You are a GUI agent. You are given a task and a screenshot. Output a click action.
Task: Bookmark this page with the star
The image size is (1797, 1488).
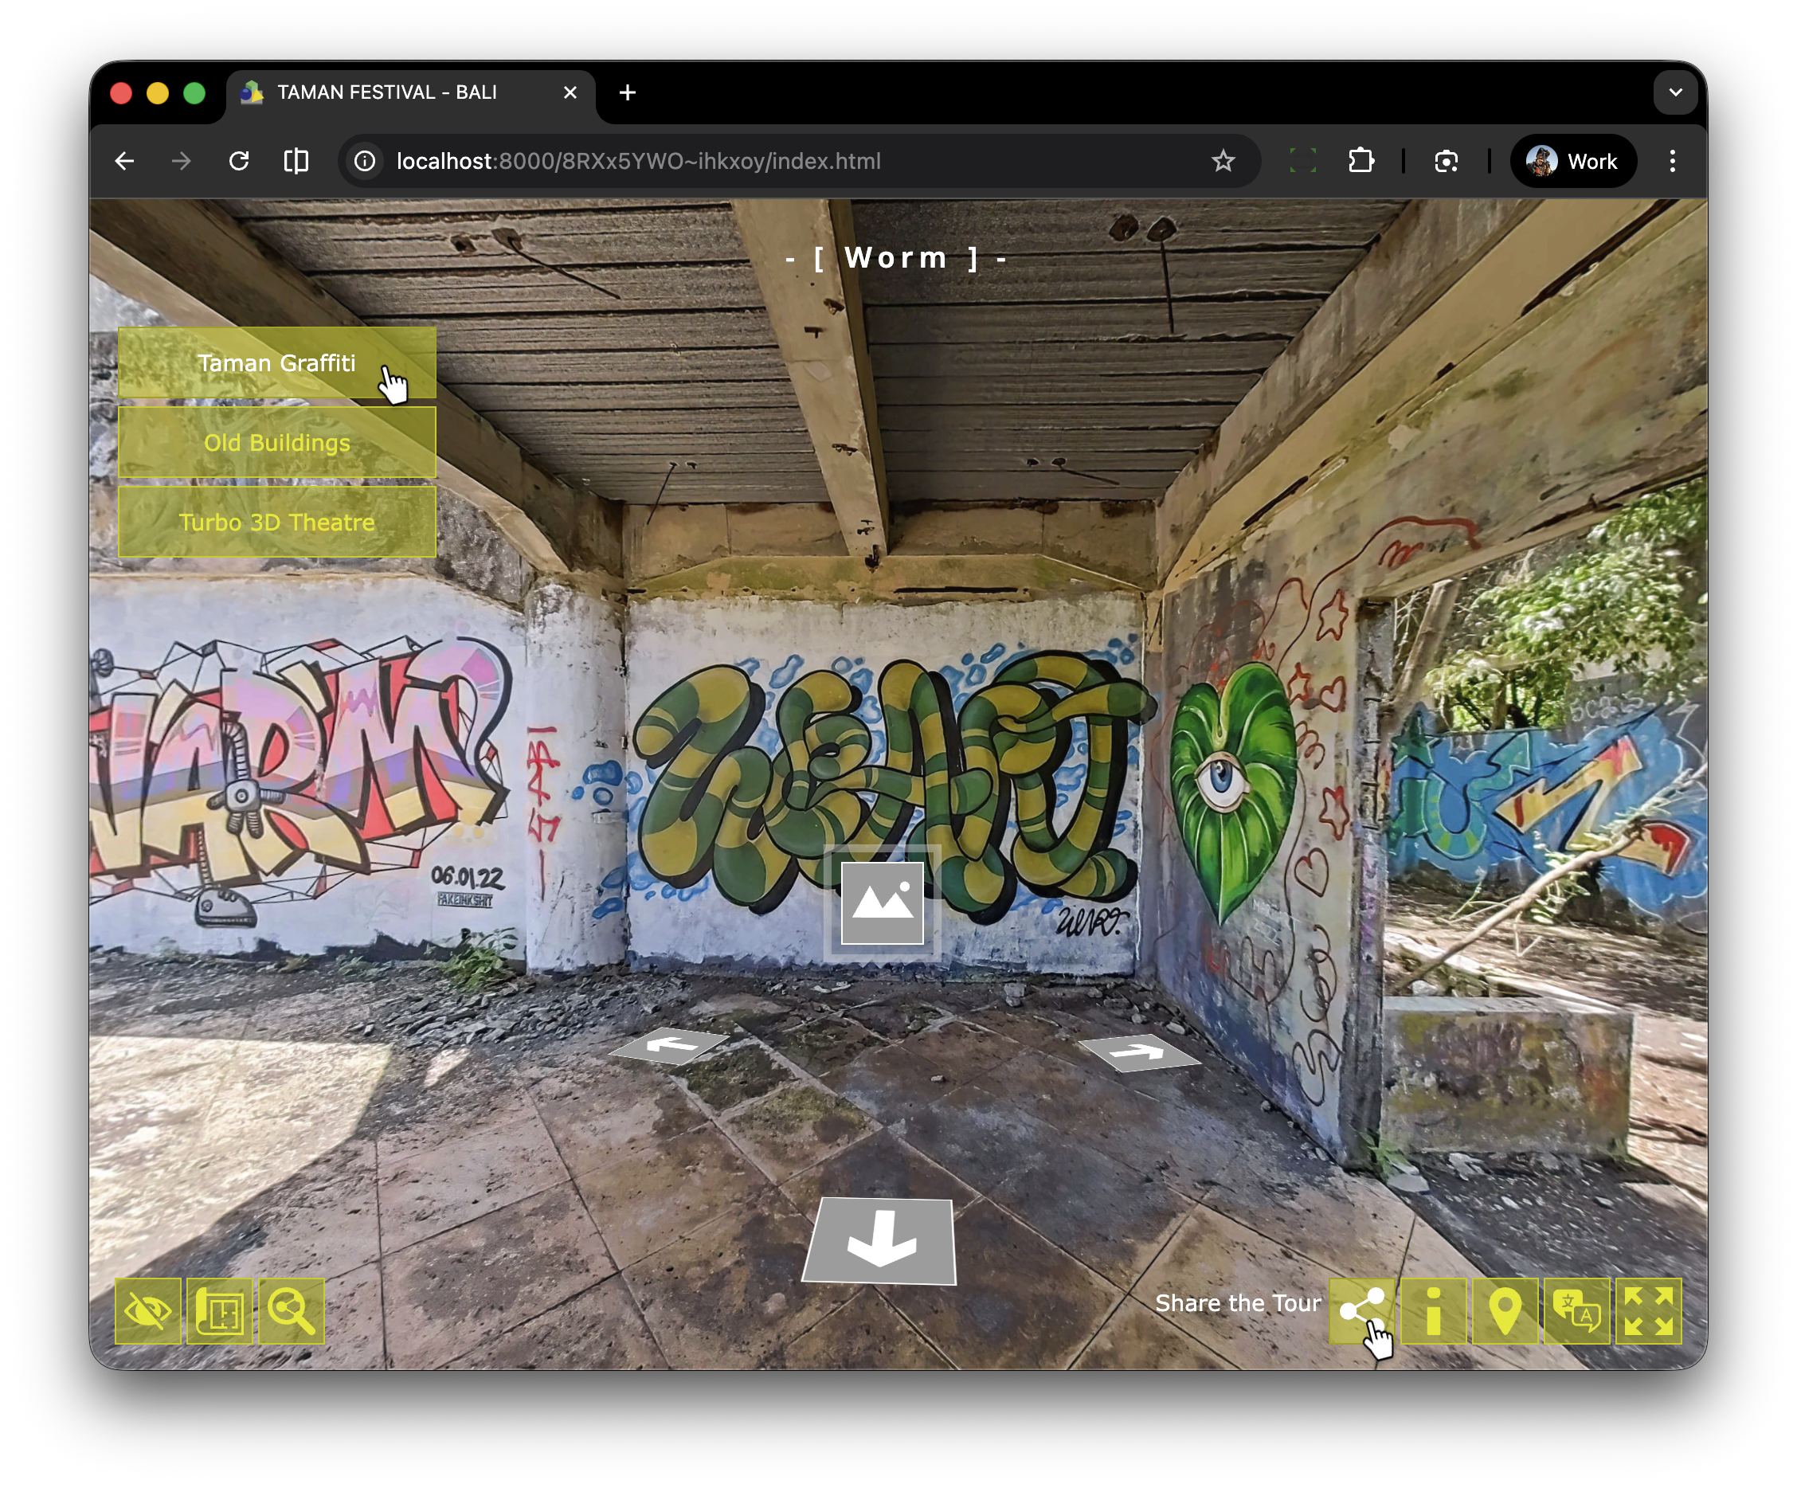coord(1223,161)
